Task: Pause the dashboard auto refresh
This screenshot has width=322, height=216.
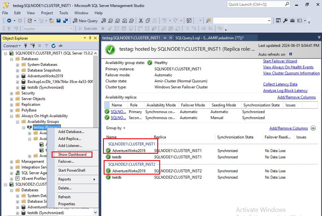Action: [x=291, y=54]
